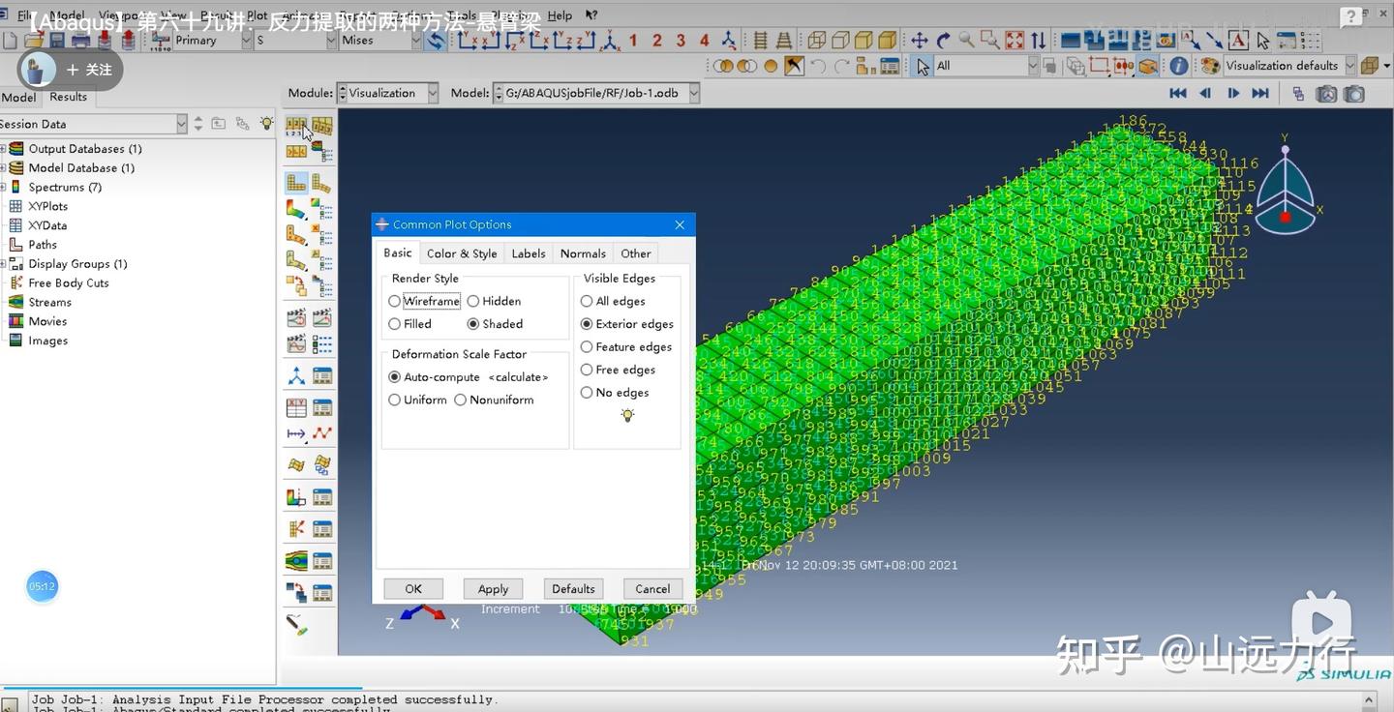Screen dimensions: 1394x712
Task: Open the file folder icon
Action: pyautogui.click(x=34, y=40)
